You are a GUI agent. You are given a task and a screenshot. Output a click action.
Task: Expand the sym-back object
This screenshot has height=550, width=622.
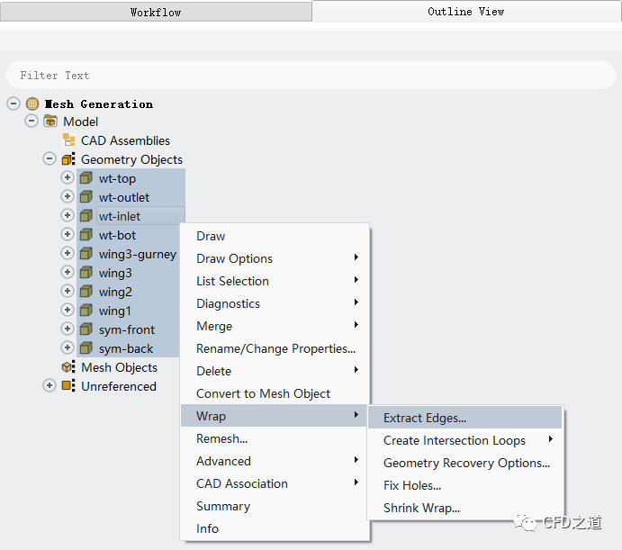tap(68, 348)
